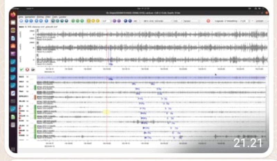Open the Picking menu
The width and height of the screenshot is (277, 161).
pyautogui.click(x=40, y=17)
